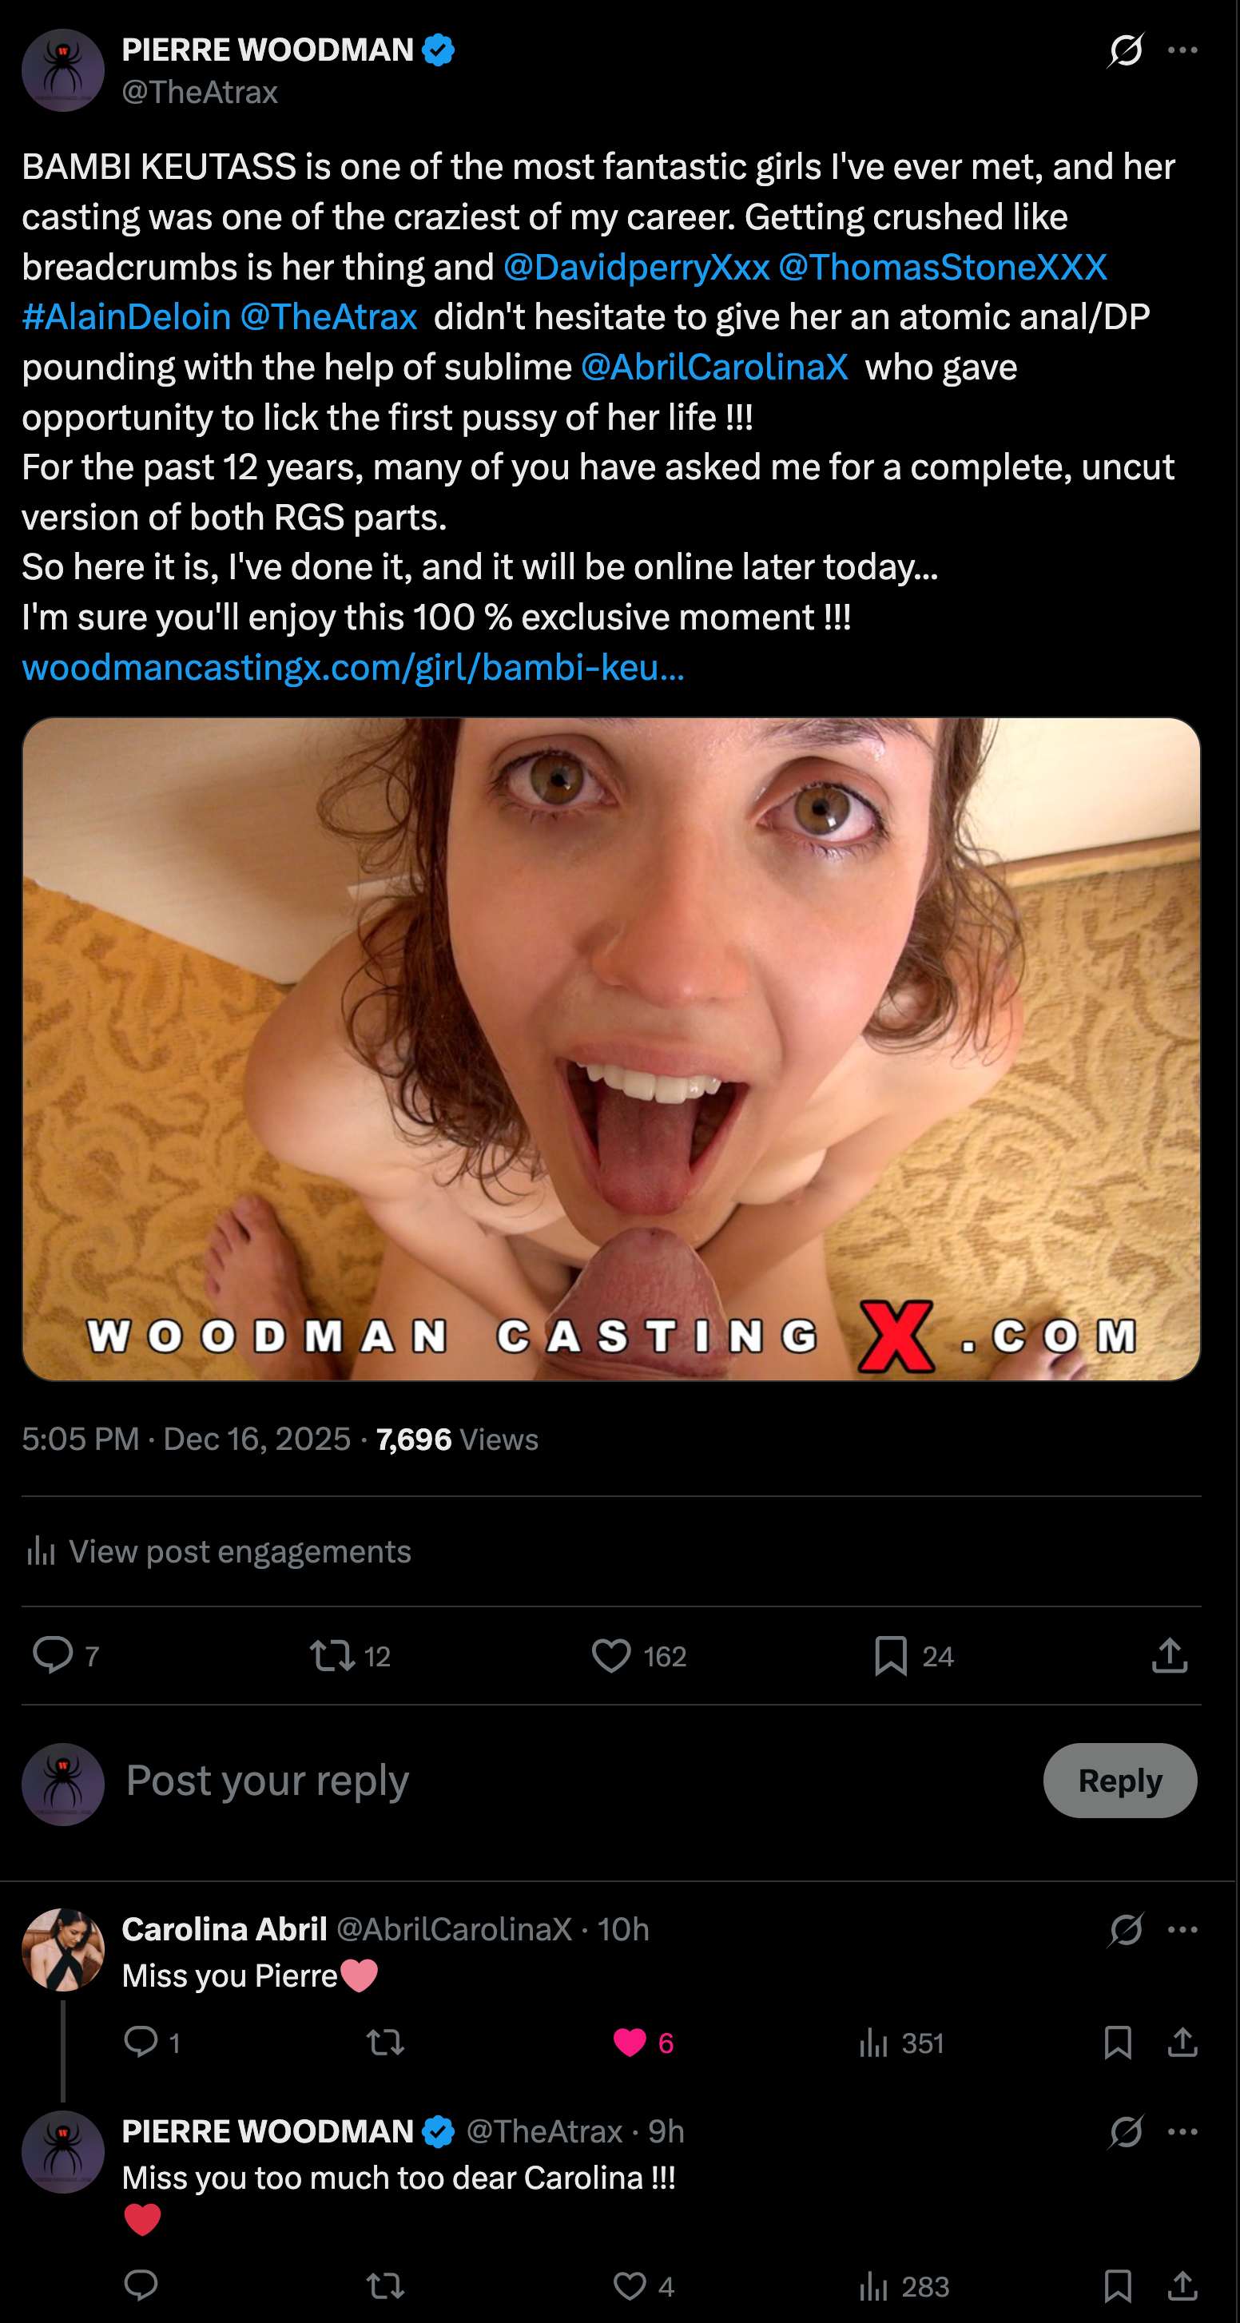The image size is (1240, 2323).
Task: Unlike Carolina Abril's reply with 6 likes
Action: pos(630,2043)
